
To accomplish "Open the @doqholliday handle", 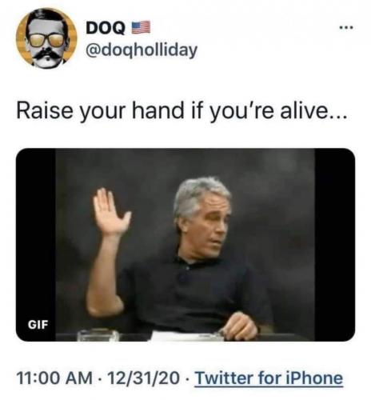I will pyautogui.click(x=142, y=50).
